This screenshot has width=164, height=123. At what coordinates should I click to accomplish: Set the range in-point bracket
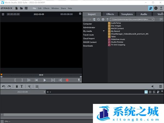[15, 80]
